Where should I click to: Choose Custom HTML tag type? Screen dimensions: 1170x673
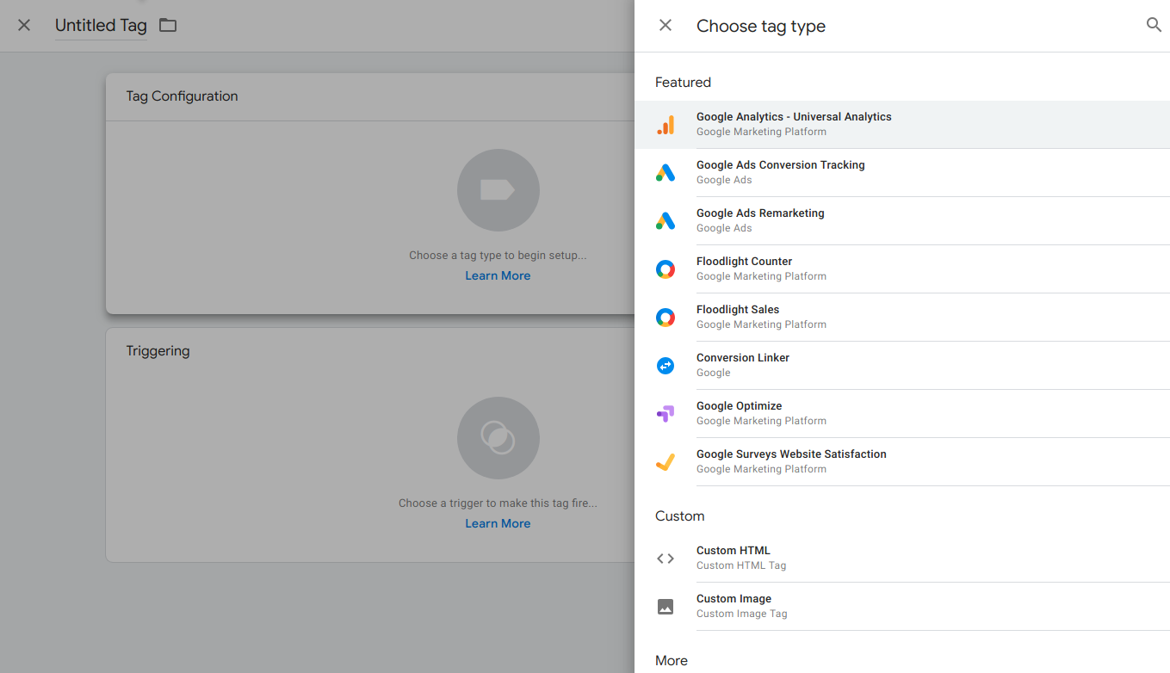pos(902,559)
